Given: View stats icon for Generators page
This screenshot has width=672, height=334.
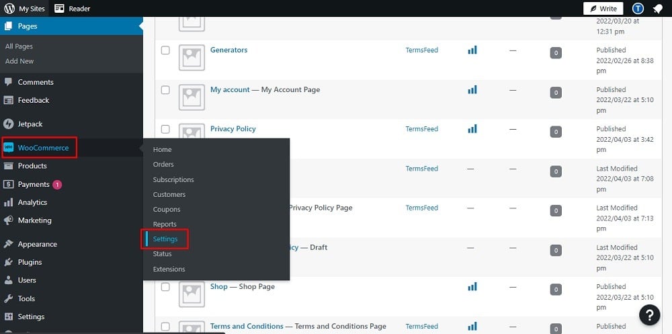Looking at the screenshot, I should (472, 50).
